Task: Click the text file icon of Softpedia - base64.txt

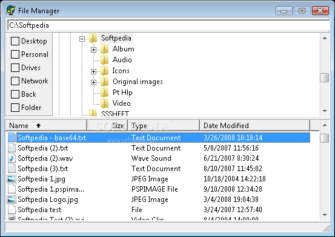Action: click(x=12, y=137)
